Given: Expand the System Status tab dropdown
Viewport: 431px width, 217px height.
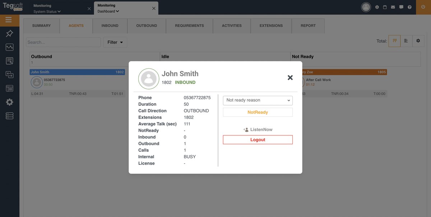Looking at the screenshot, I should 47,11.
